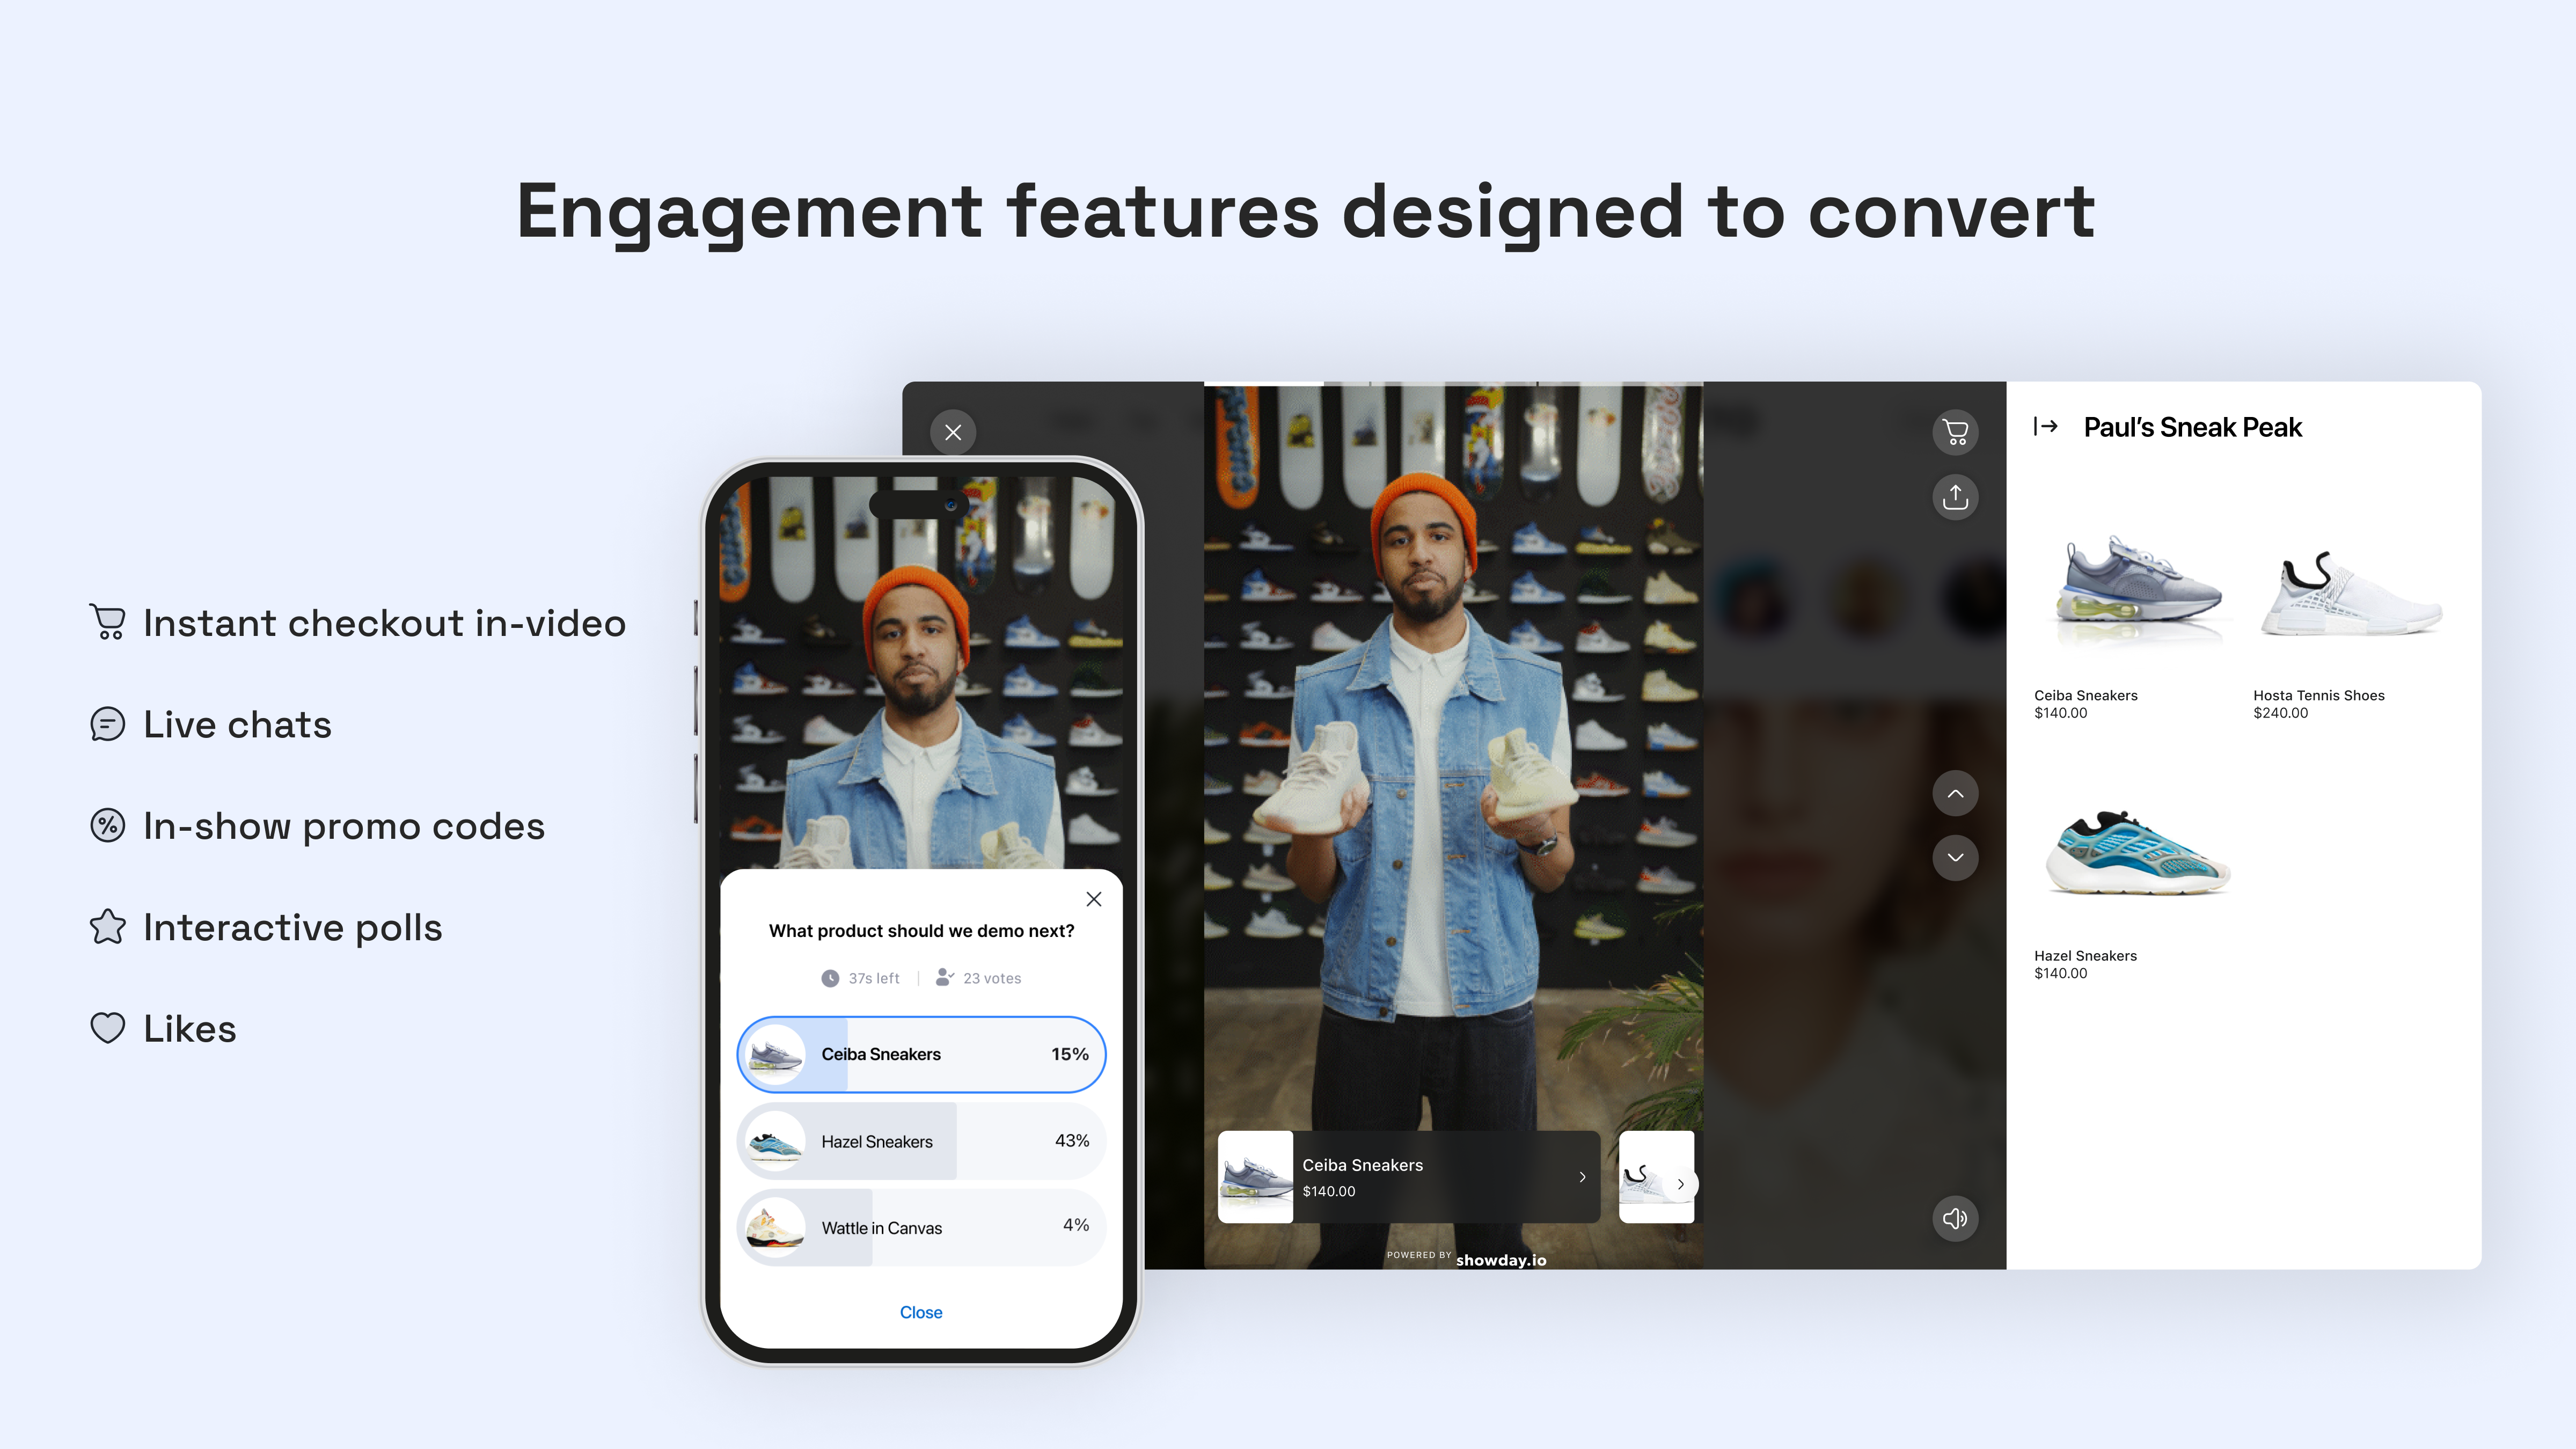Click Wattle in Canvas shoe thumbnail
Screen dimensions: 2576x1449
tap(775, 1227)
